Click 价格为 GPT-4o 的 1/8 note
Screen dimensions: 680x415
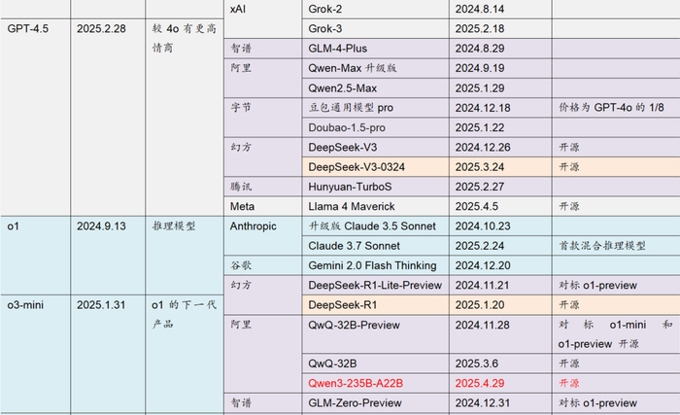pyautogui.click(x=611, y=107)
